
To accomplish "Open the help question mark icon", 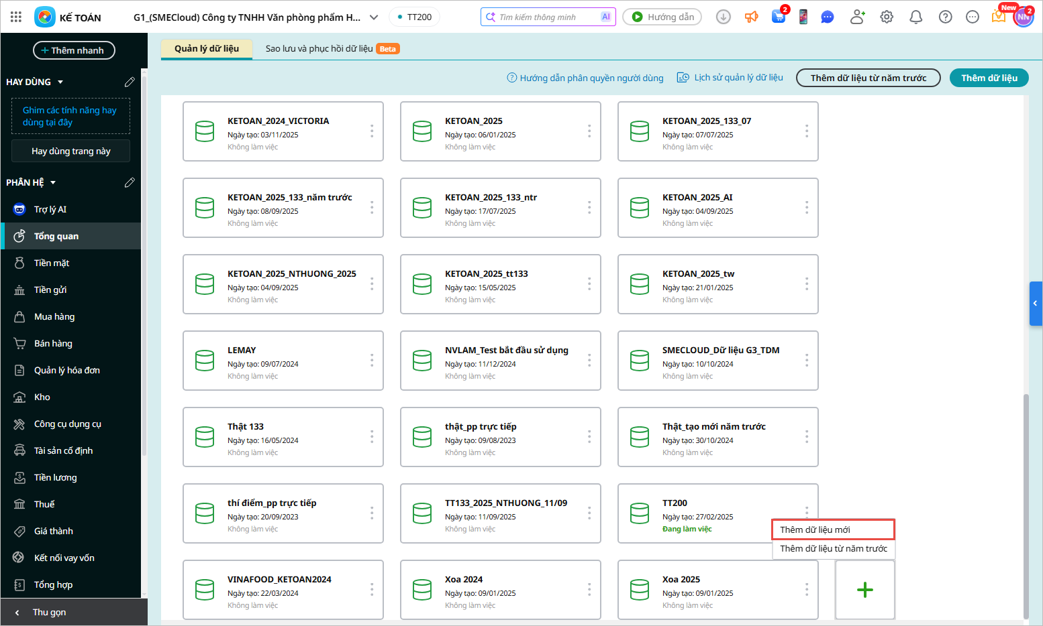I will click(x=945, y=17).
